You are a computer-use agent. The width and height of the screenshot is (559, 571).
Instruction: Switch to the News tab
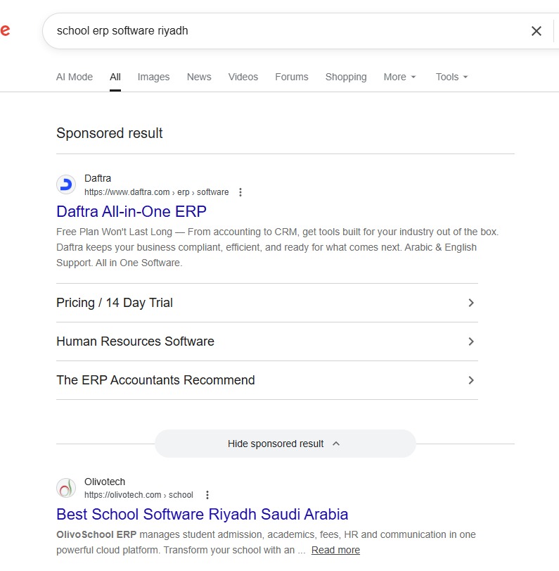[199, 77]
